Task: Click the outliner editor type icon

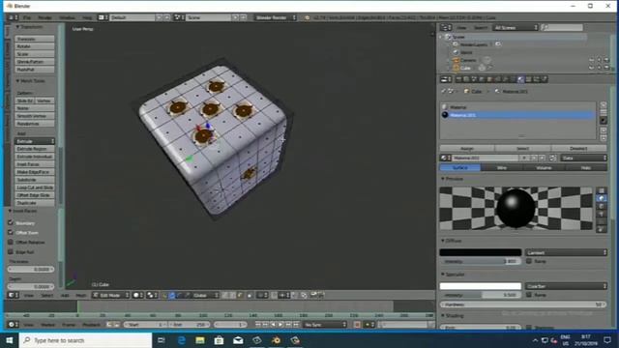Action: pyautogui.click(x=446, y=27)
